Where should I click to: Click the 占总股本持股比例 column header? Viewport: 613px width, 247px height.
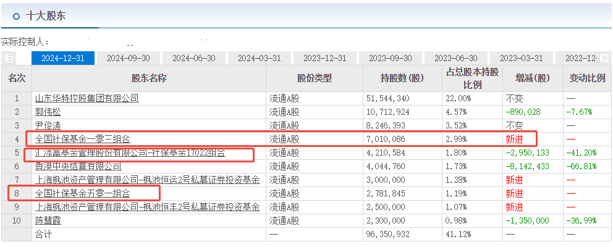tap(472, 78)
